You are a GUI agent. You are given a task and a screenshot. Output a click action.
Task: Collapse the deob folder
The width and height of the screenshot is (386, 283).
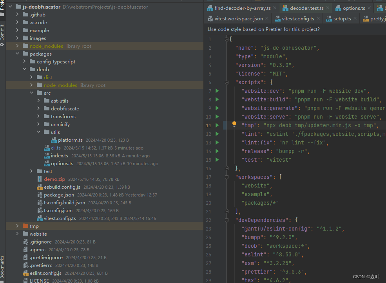[24, 69]
